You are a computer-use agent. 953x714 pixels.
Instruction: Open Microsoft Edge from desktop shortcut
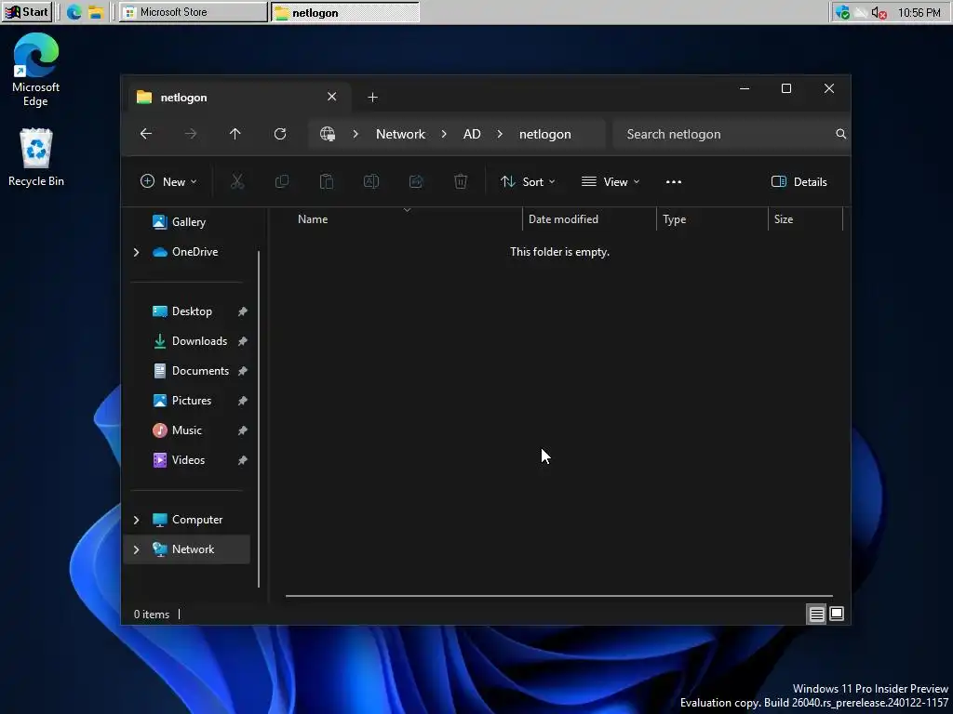(36, 70)
